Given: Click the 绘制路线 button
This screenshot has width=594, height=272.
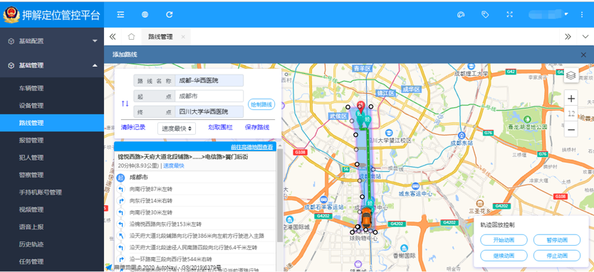Looking at the screenshot, I should (x=261, y=104).
